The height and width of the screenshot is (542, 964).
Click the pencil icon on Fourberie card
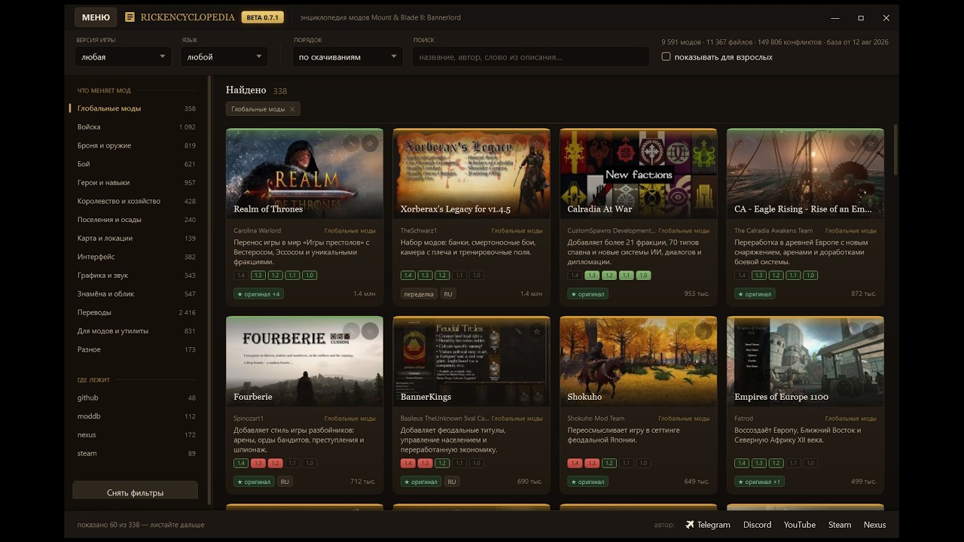click(x=351, y=330)
